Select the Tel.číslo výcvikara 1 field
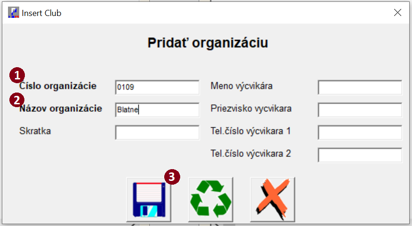 click(x=360, y=132)
